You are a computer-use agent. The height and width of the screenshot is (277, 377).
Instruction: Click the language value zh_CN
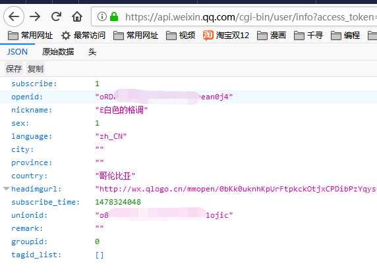click(111, 137)
